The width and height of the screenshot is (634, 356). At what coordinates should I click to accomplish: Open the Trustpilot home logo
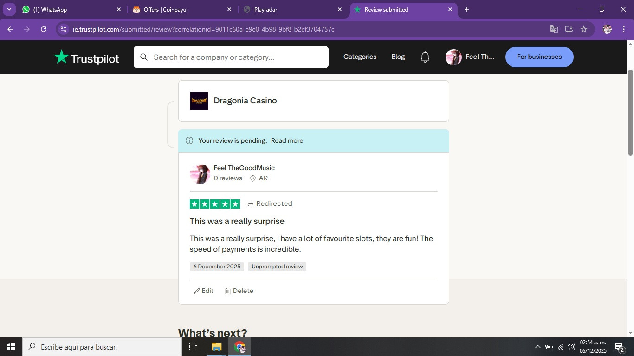[x=87, y=57]
